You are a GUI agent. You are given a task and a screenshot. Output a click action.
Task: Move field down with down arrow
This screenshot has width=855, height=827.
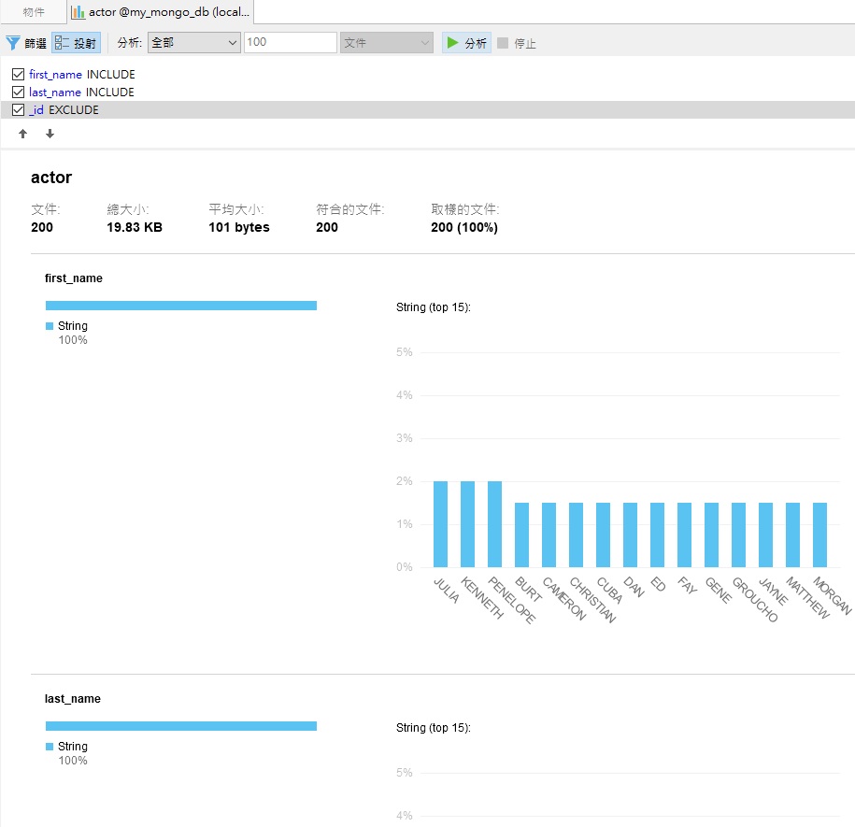(50, 134)
